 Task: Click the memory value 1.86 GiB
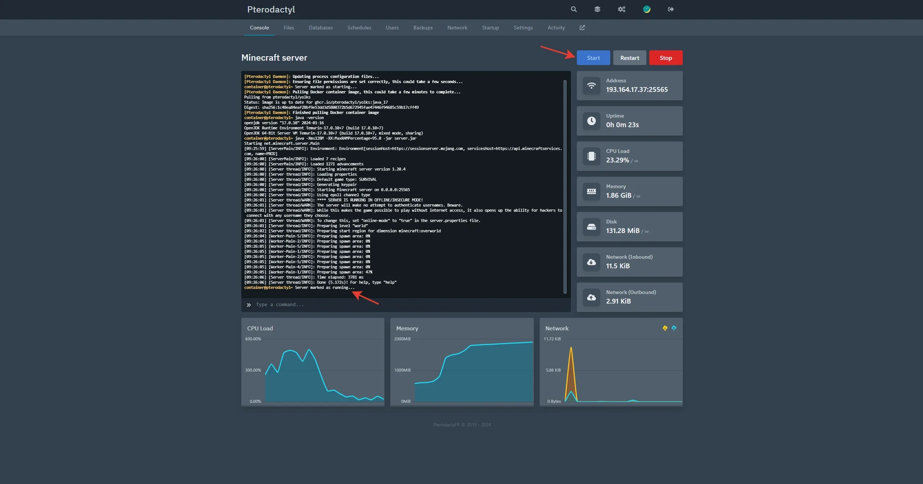619,196
